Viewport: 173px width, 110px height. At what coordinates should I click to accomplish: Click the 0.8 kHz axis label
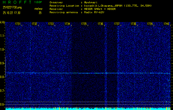click(x=2, y=77)
